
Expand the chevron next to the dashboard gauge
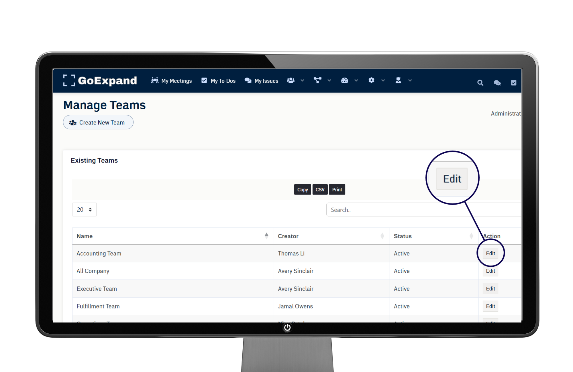356,81
